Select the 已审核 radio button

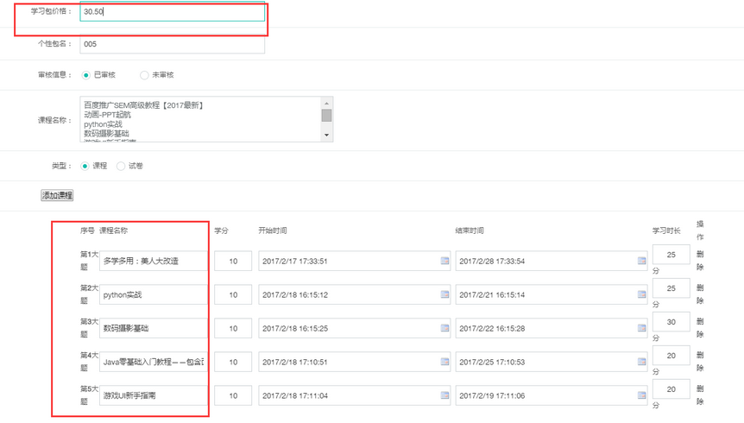pyautogui.click(x=85, y=75)
